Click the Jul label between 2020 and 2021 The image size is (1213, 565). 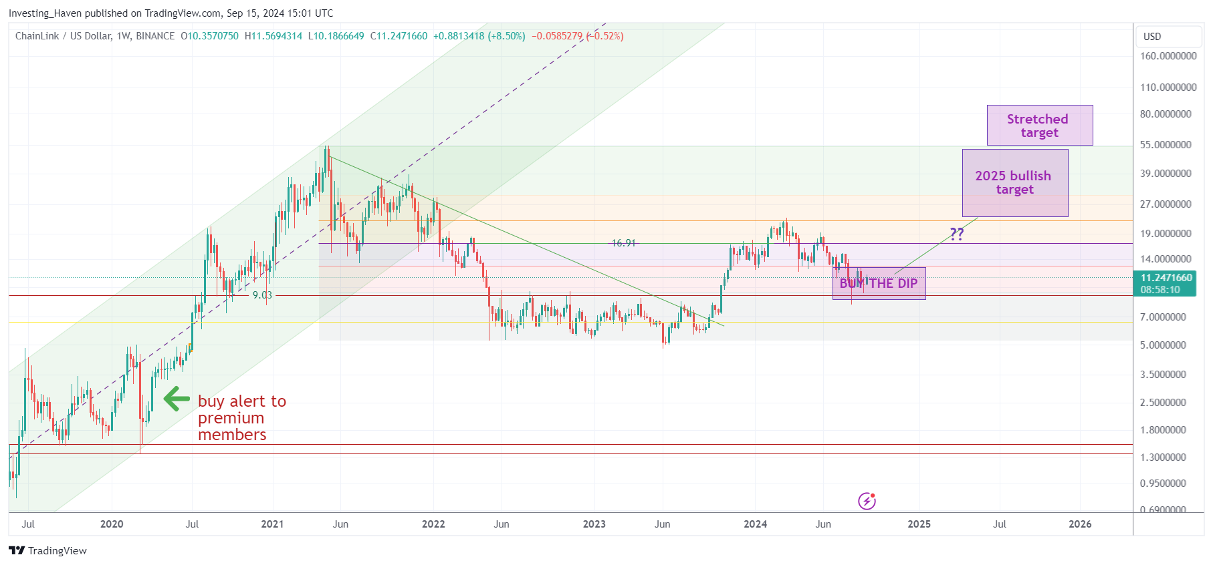(x=192, y=524)
